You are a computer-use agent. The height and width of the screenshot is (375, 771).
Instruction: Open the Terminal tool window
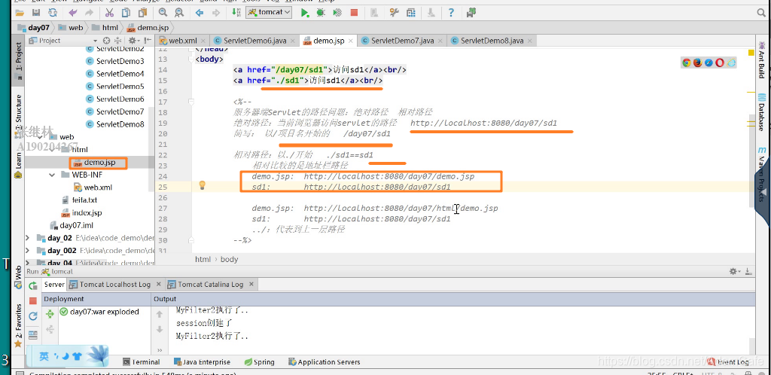point(141,361)
